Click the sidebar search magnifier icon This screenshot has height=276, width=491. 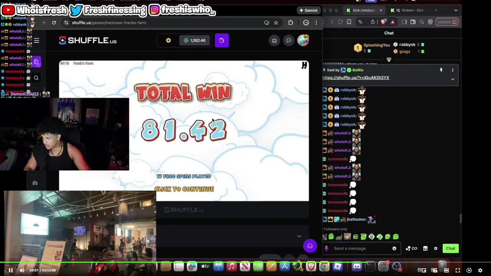pyautogui.click(x=36, y=78)
